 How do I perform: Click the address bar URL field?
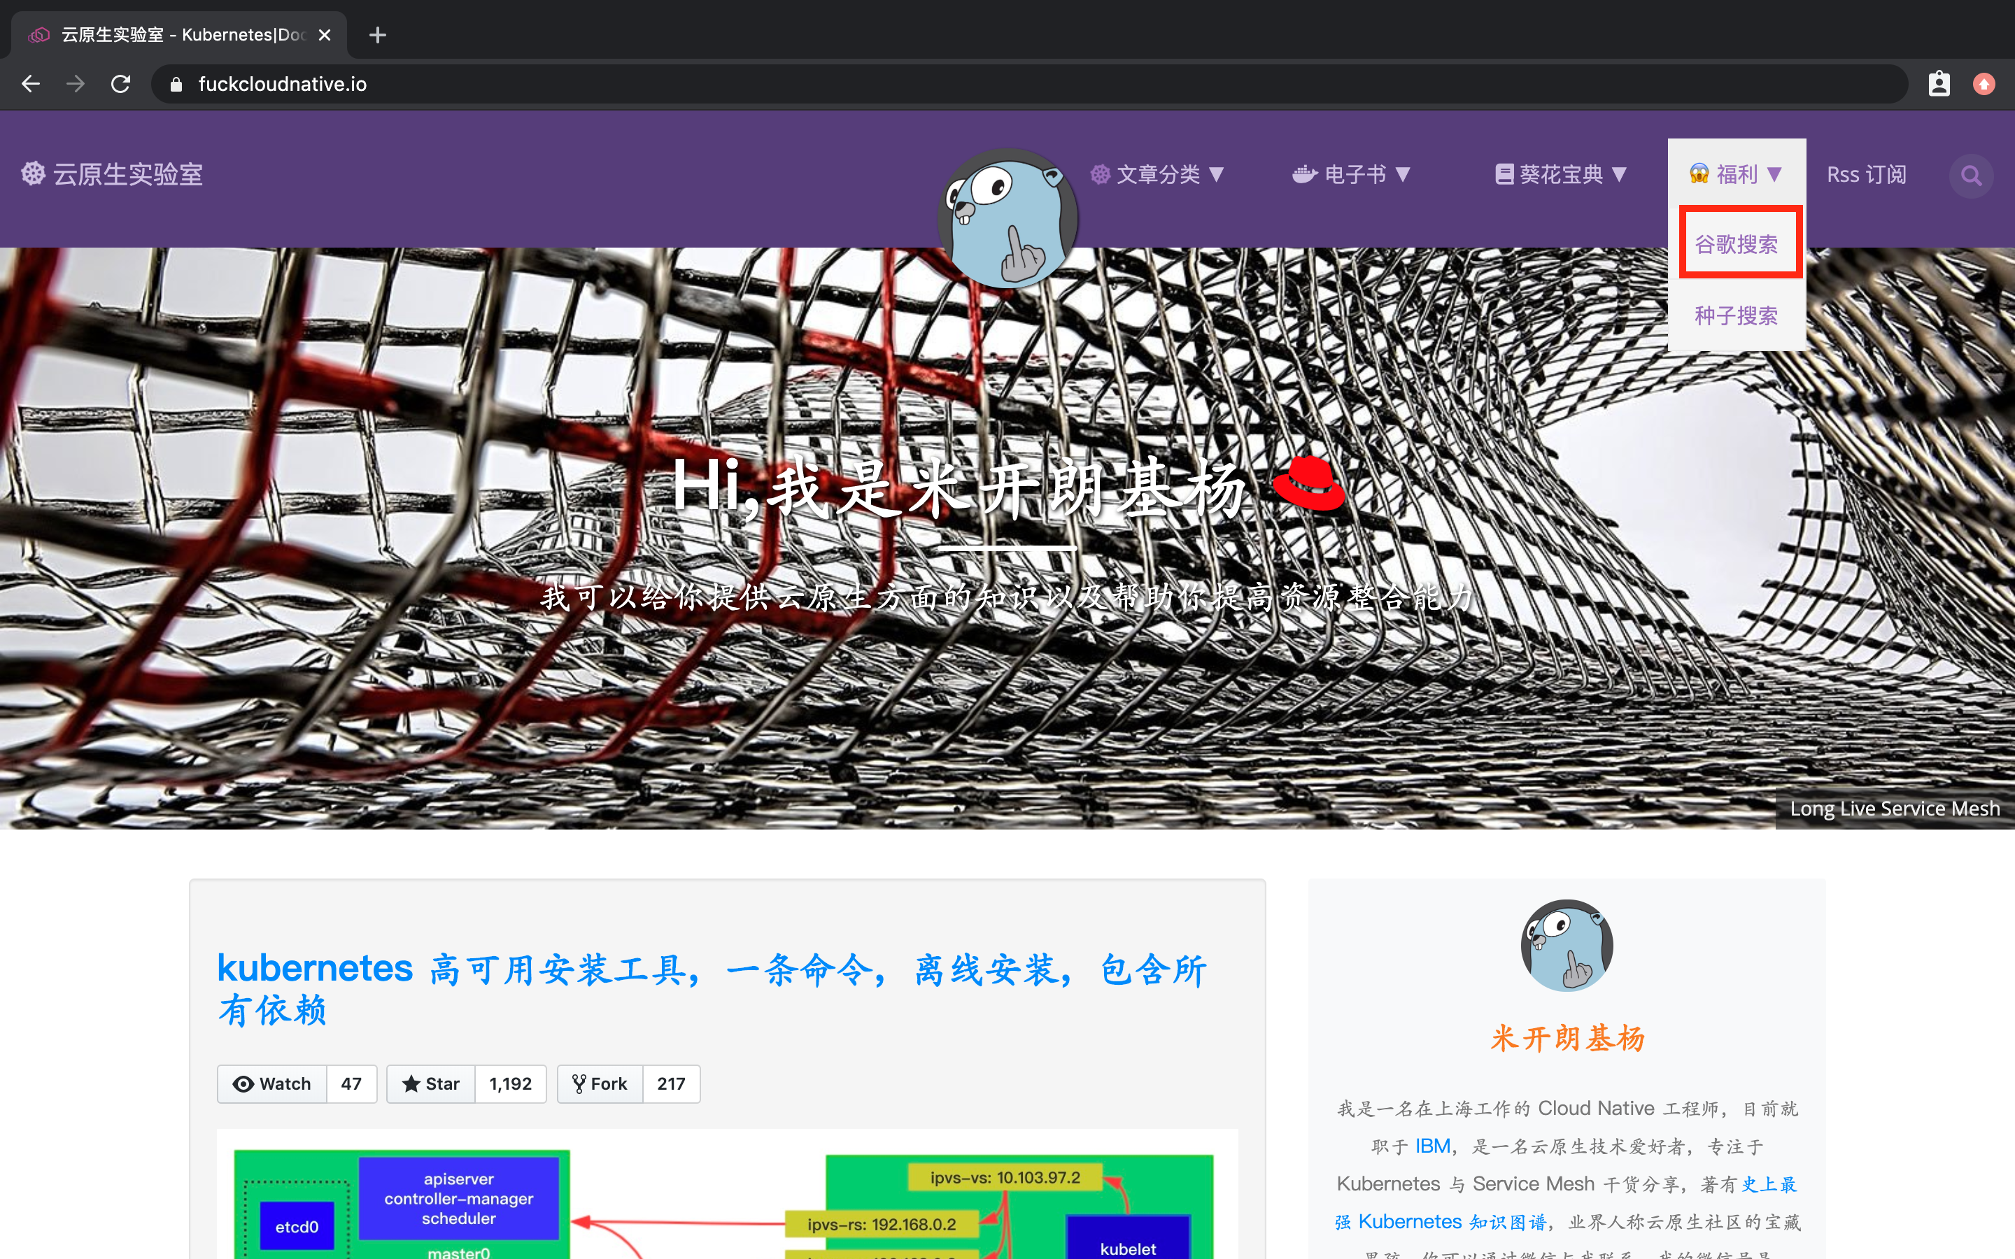tap(1029, 84)
